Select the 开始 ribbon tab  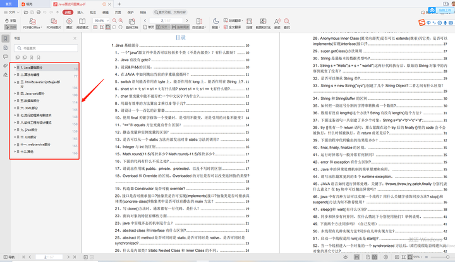pyautogui.click(x=68, y=12)
